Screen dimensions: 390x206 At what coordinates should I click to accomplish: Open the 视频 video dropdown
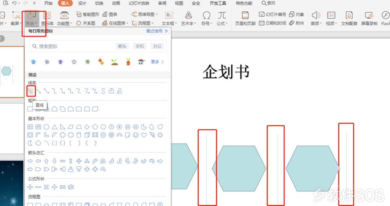[331, 19]
